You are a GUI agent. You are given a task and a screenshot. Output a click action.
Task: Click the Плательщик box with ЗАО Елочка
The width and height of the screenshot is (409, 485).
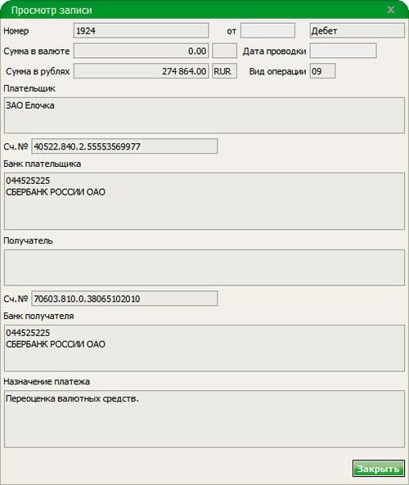click(x=204, y=115)
